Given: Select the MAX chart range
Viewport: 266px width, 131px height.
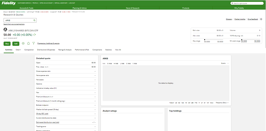Looking at the screenshot, I should 212,103.
